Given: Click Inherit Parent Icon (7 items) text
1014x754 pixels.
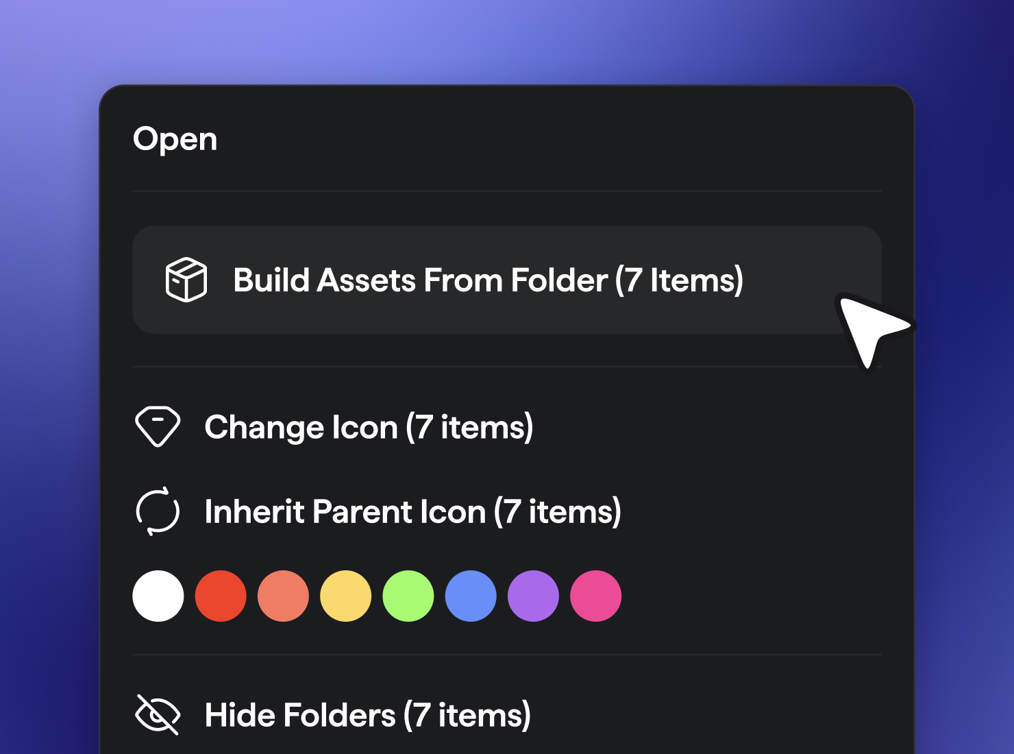Looking at the screenshot, I should [412, 511].
